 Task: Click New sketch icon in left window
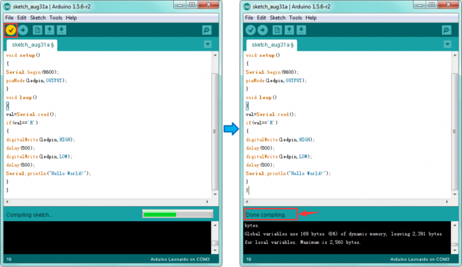[x=38, y=30]
